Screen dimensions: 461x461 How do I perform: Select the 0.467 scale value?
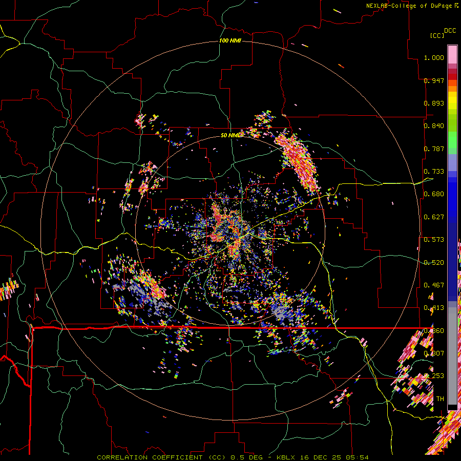point(434,285)
